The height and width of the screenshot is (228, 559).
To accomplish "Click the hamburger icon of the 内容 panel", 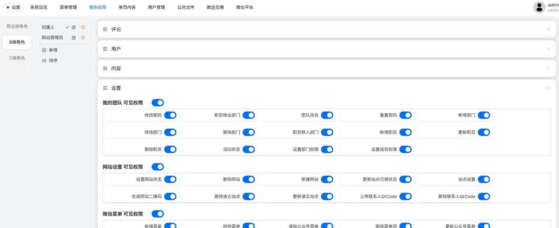I will pos(105,68).
